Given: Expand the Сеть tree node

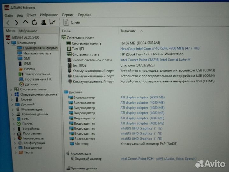Looking at the screenshot, I should pos(13,119).
